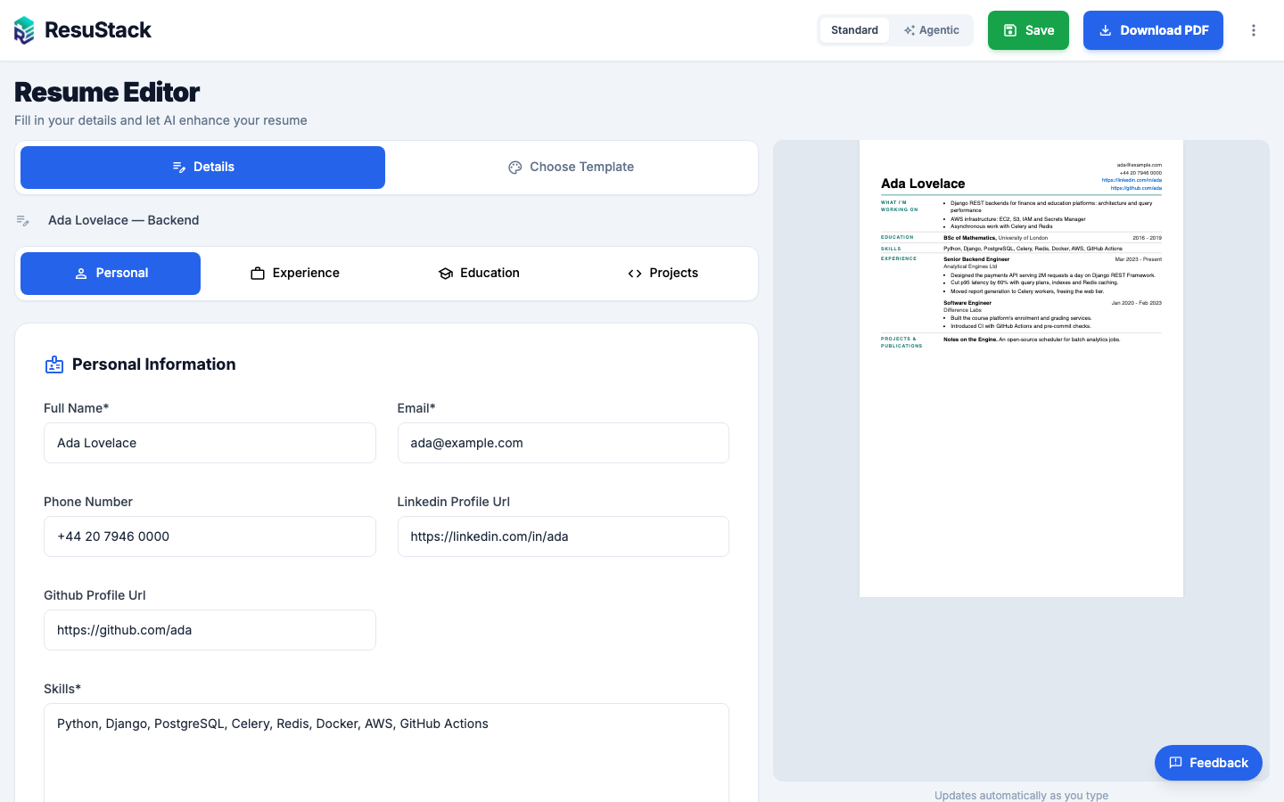The height and width of the screenshot is (802, 1284).
Task: Switch to Agentic mode
Action: coord(931,30)
